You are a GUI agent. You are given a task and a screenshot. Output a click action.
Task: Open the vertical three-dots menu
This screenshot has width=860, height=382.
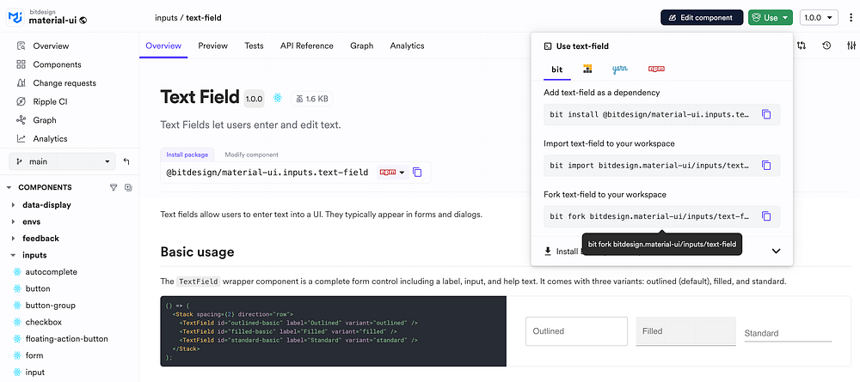(x=851, y=17)
